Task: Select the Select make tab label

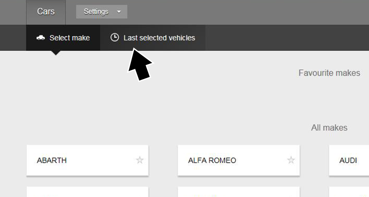Action: (x=69, y=38)
